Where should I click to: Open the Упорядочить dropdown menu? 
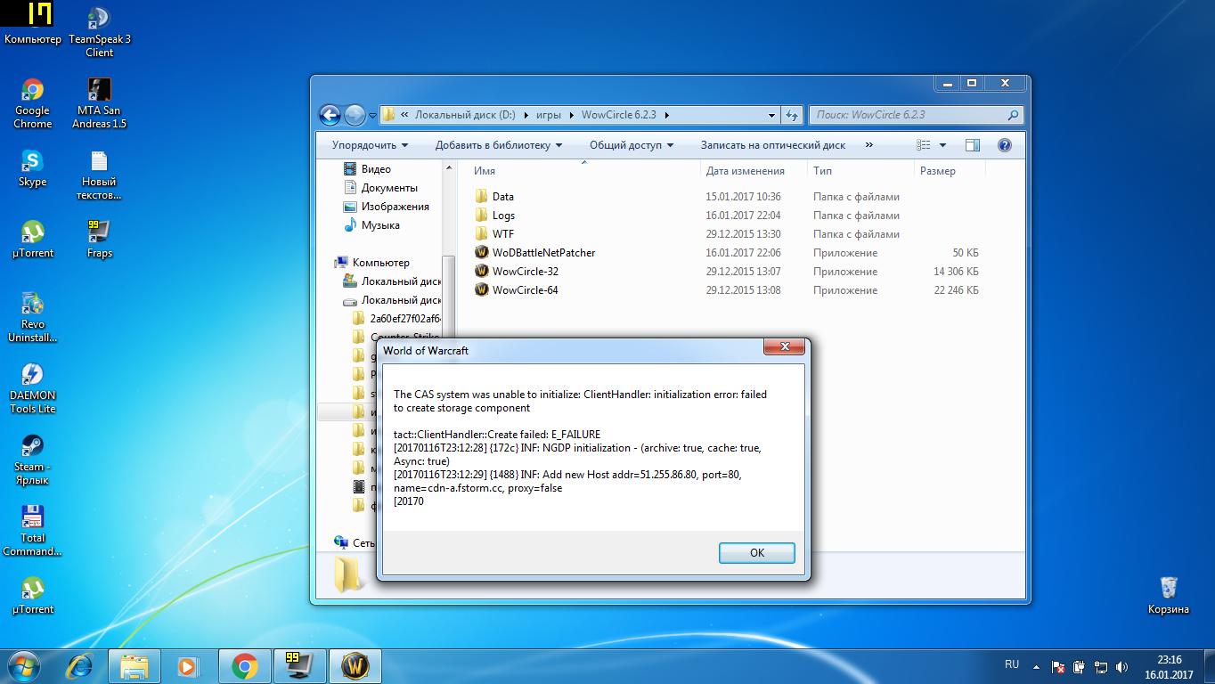tap(370, 145)
